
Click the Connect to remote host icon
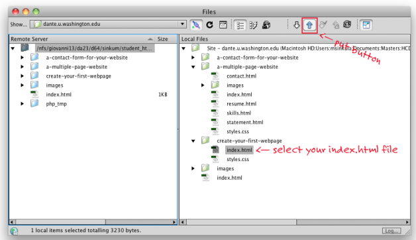coord(196,25)
